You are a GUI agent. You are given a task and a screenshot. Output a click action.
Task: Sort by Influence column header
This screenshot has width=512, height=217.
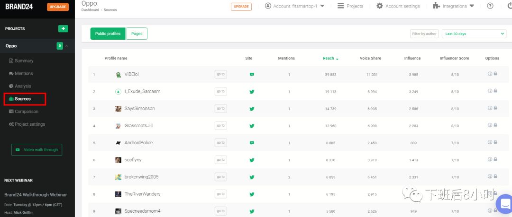pos(412,58)
